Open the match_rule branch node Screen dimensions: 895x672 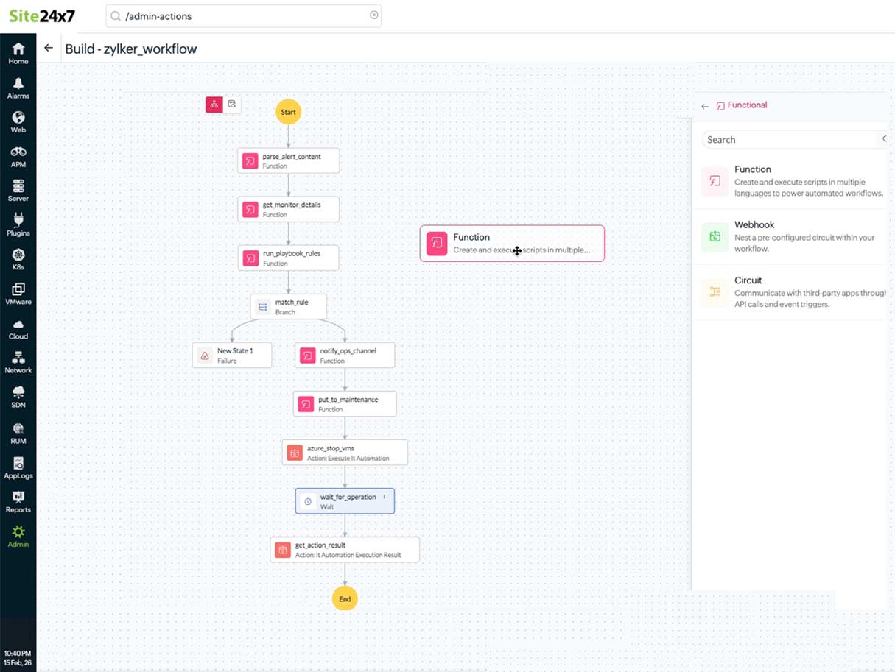(288, 305)
